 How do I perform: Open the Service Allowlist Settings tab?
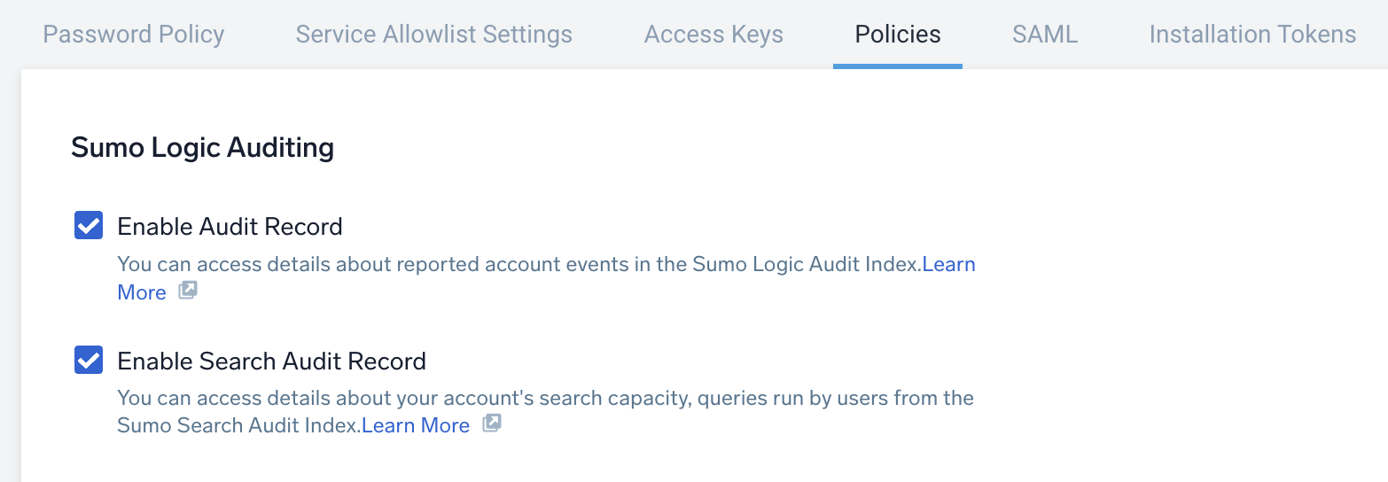click(x=434, y=35)
